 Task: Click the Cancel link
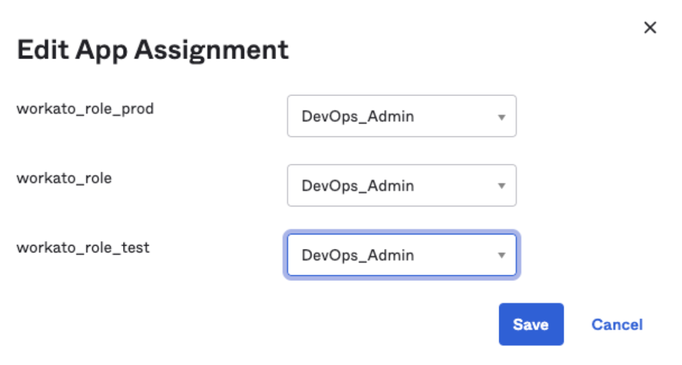(x=617, y=325)
